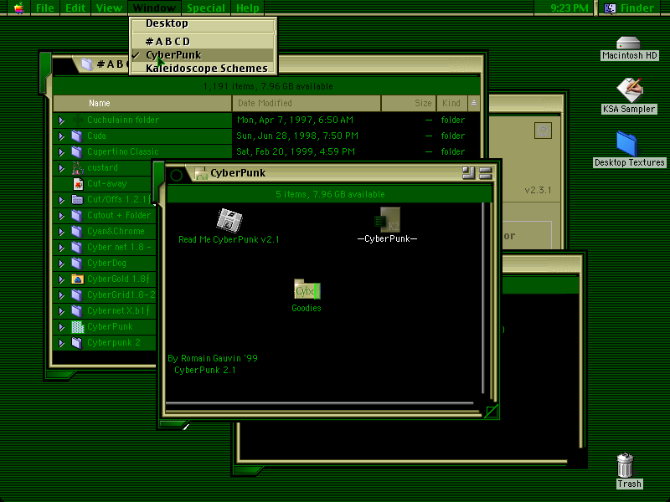This screenshot has height=502, width=670.
Task: Click the CyberGrid folder icon
Action: (77, 295)
